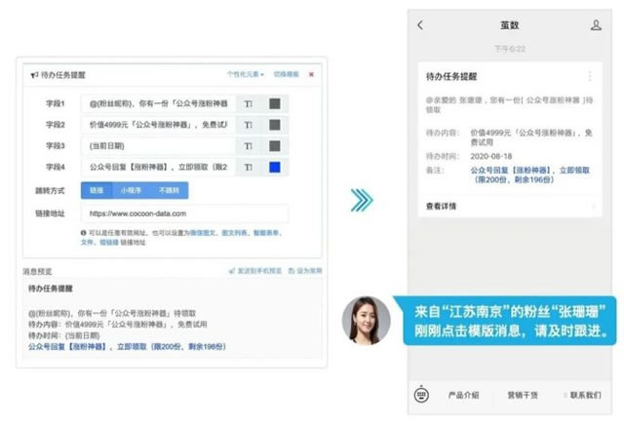The width and height of the screenshot is (624, 428).
Task: Tap 查看详情 on the phone message card
Action: tap(441, 206)
